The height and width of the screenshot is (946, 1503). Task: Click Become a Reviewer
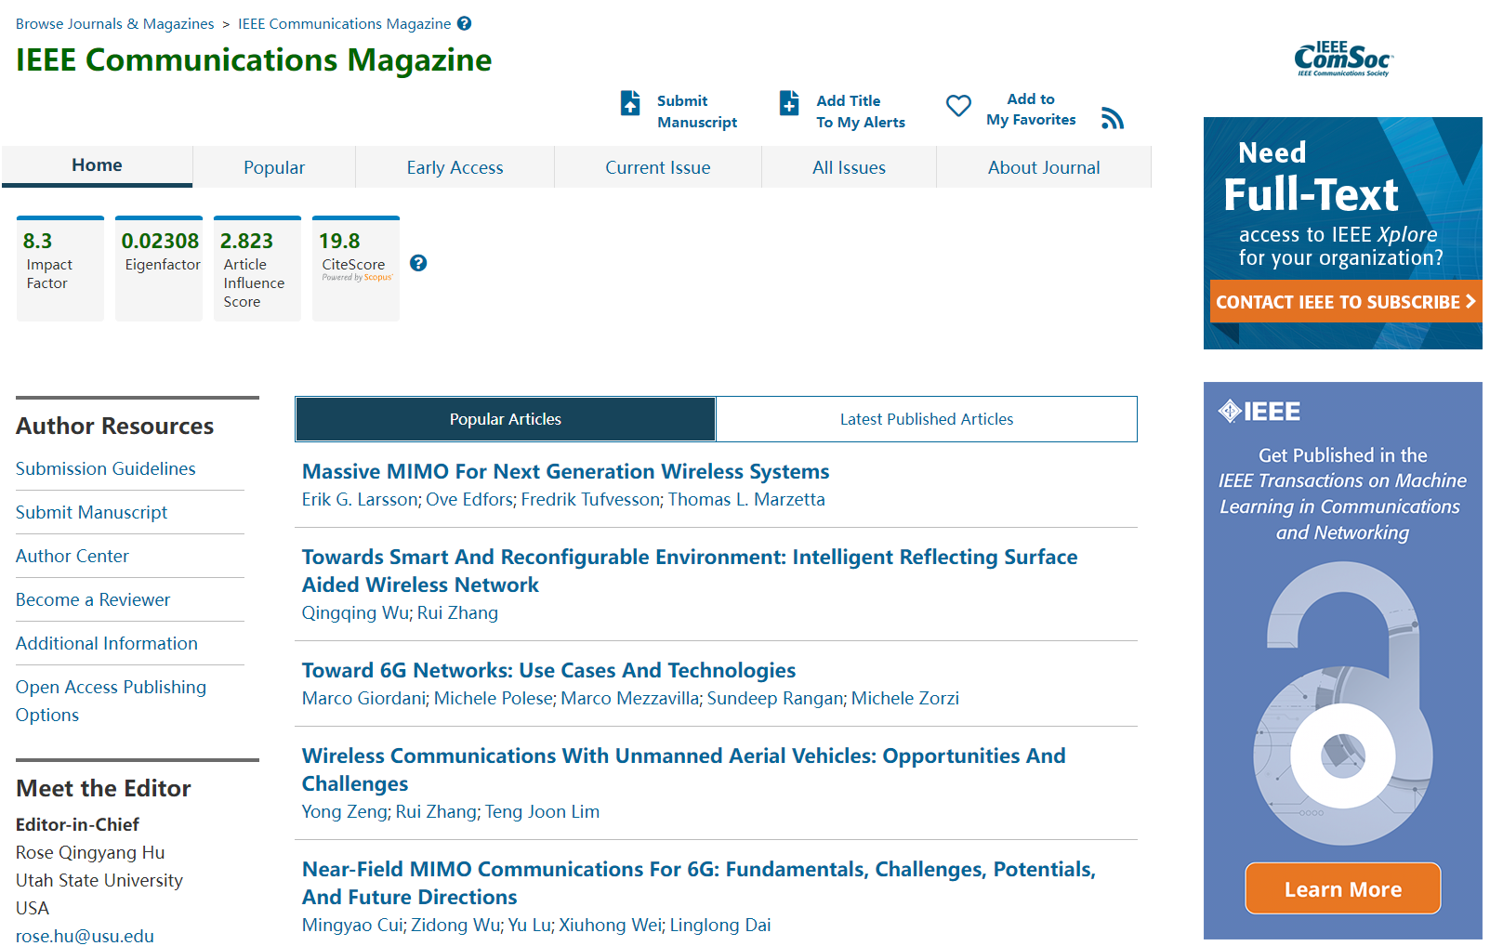point(93,599)
